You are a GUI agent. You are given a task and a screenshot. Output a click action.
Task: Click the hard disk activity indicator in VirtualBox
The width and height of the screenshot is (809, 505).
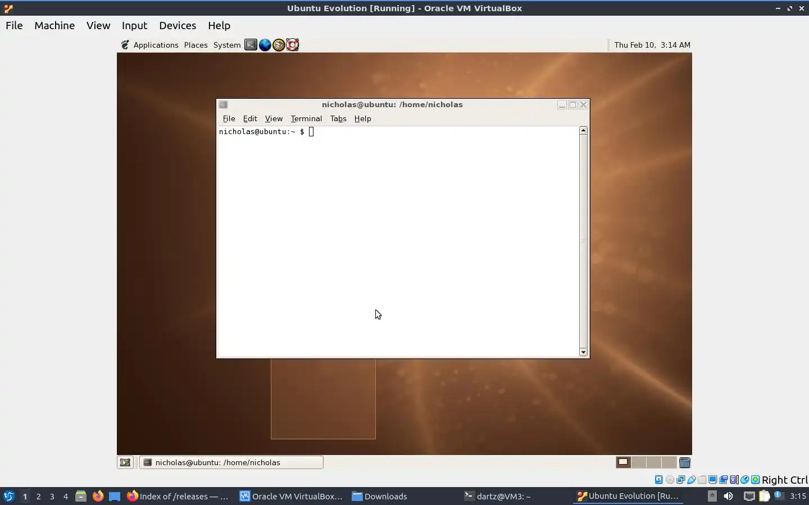658,480
